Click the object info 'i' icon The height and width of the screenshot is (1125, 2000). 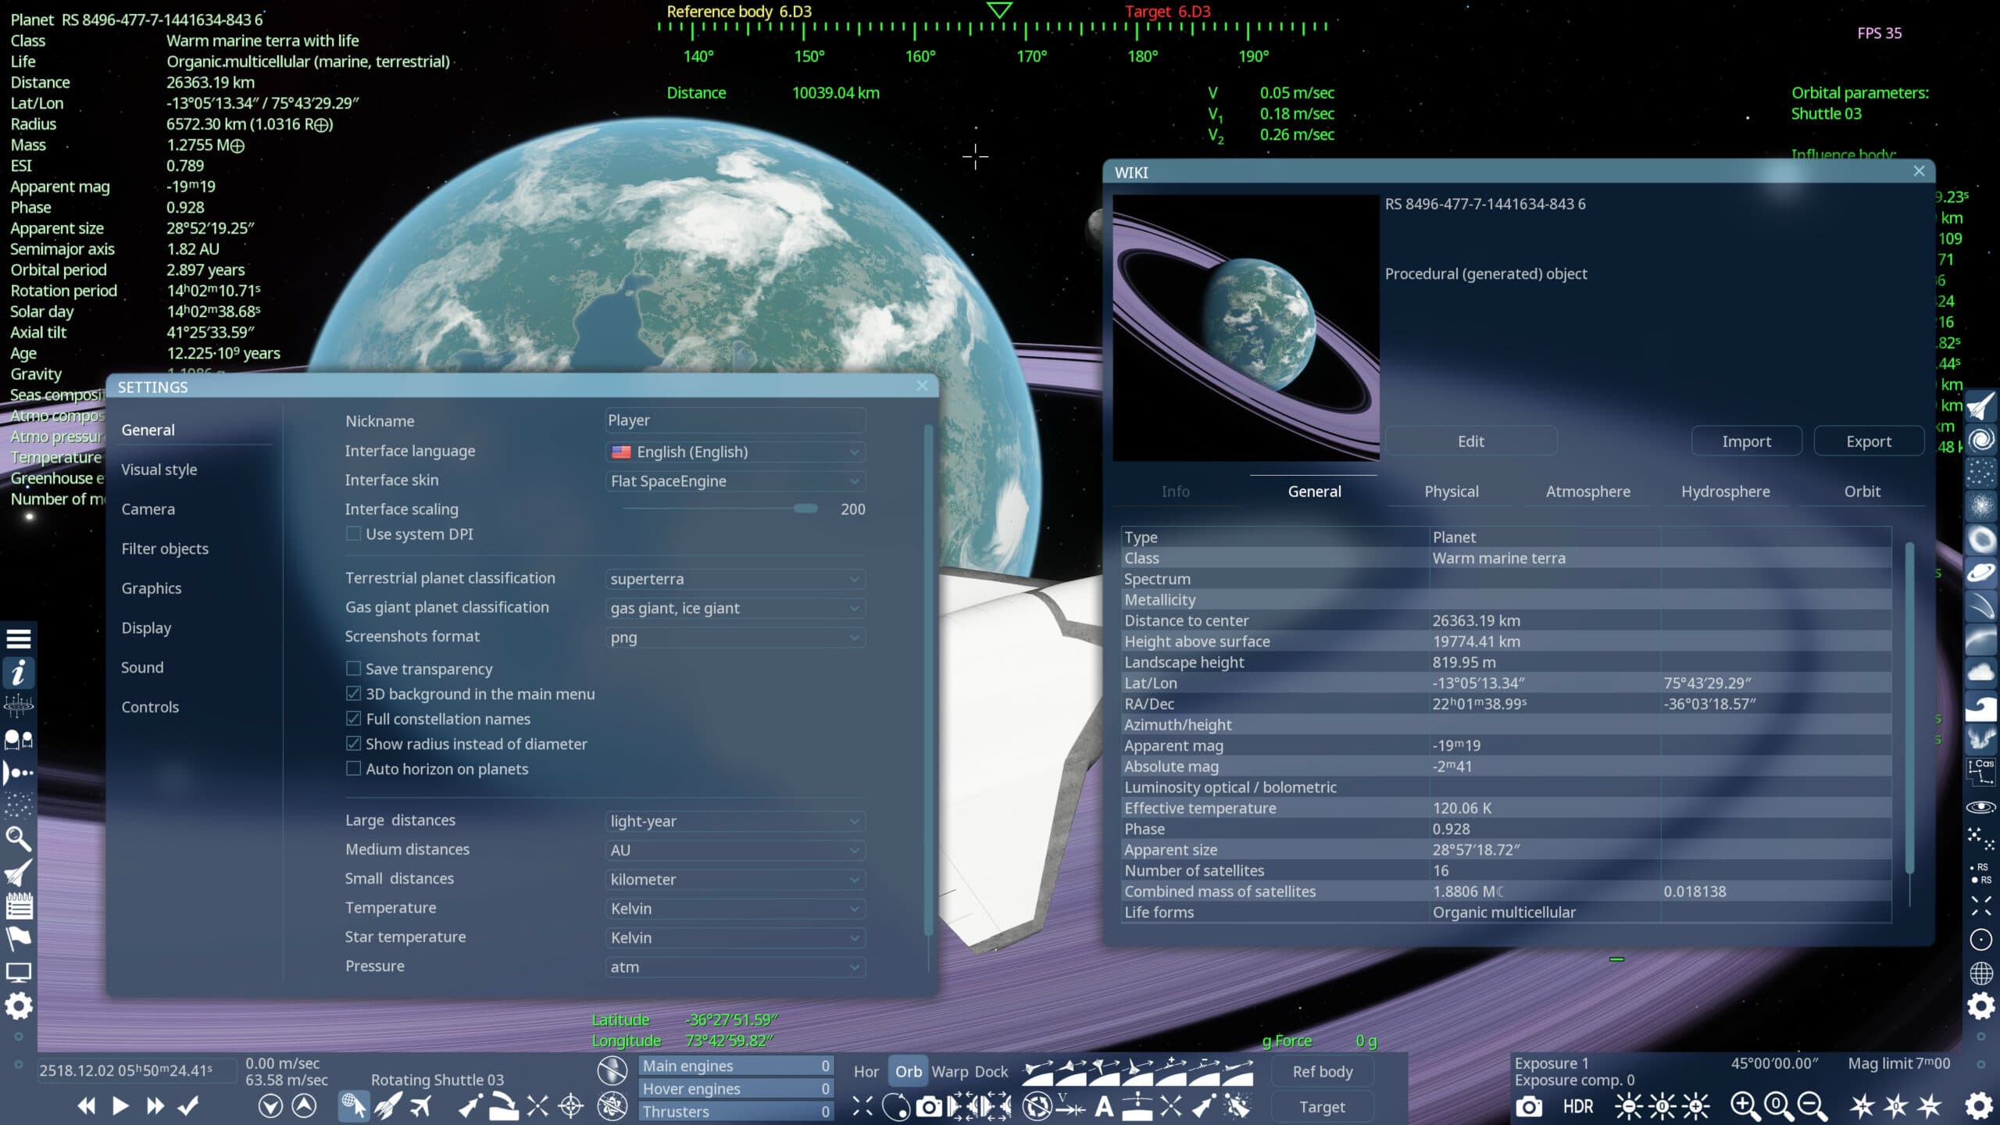pos(19,673)
